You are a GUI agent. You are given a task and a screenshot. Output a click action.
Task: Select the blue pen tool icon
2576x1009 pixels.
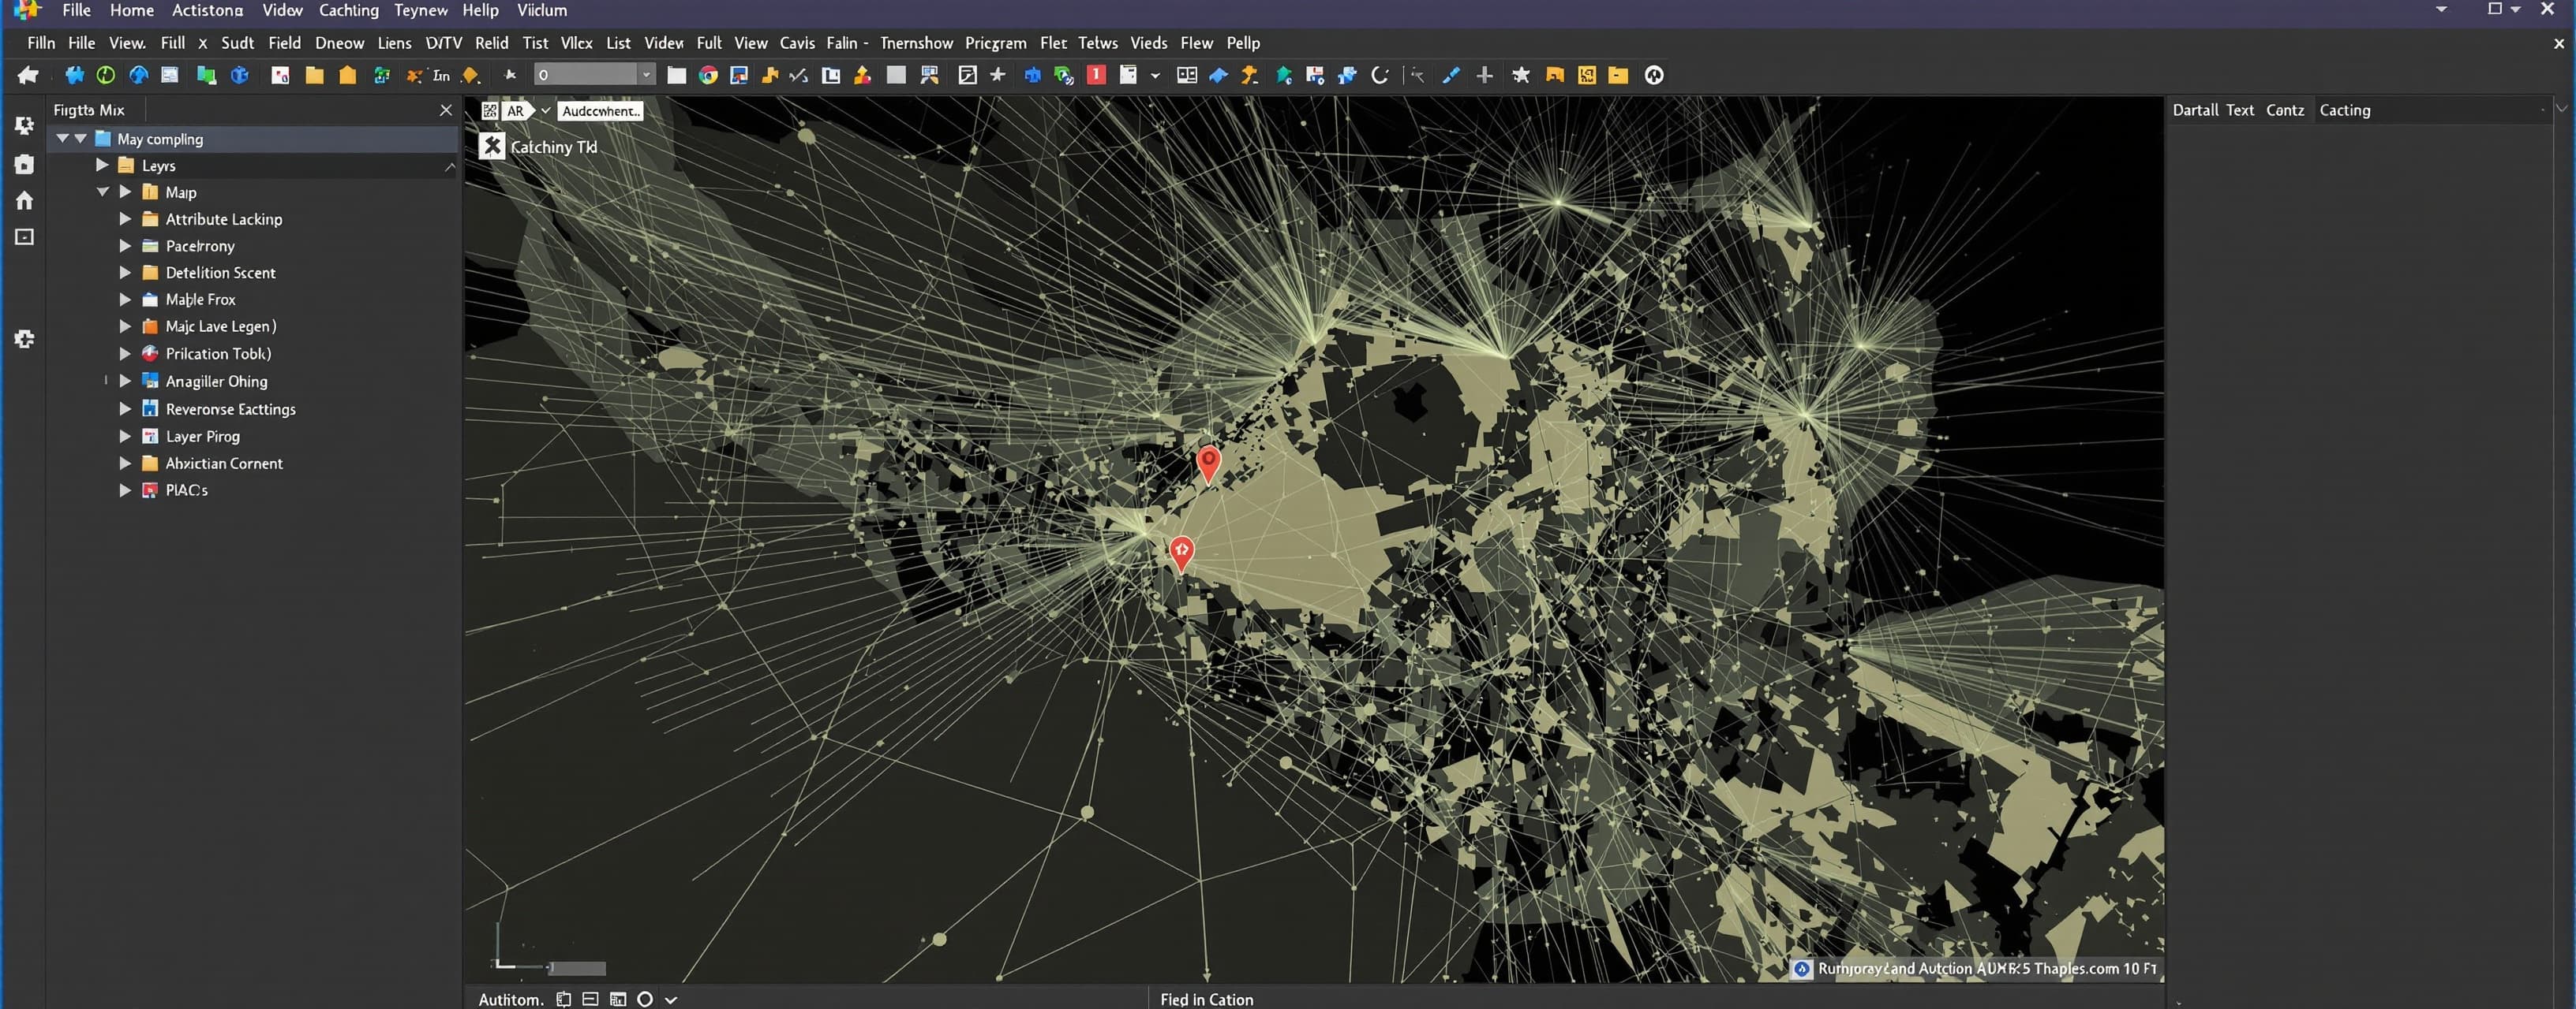[1451, 75]
